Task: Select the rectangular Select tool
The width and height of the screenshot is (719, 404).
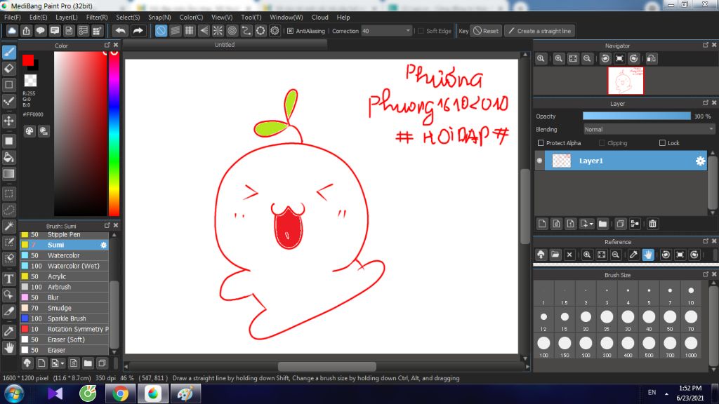Action: pyautogui.click(x=8, y=194)
